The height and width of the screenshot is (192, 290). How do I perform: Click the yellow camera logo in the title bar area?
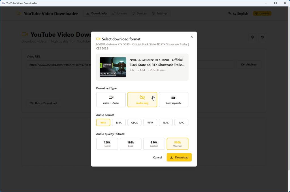18,13
